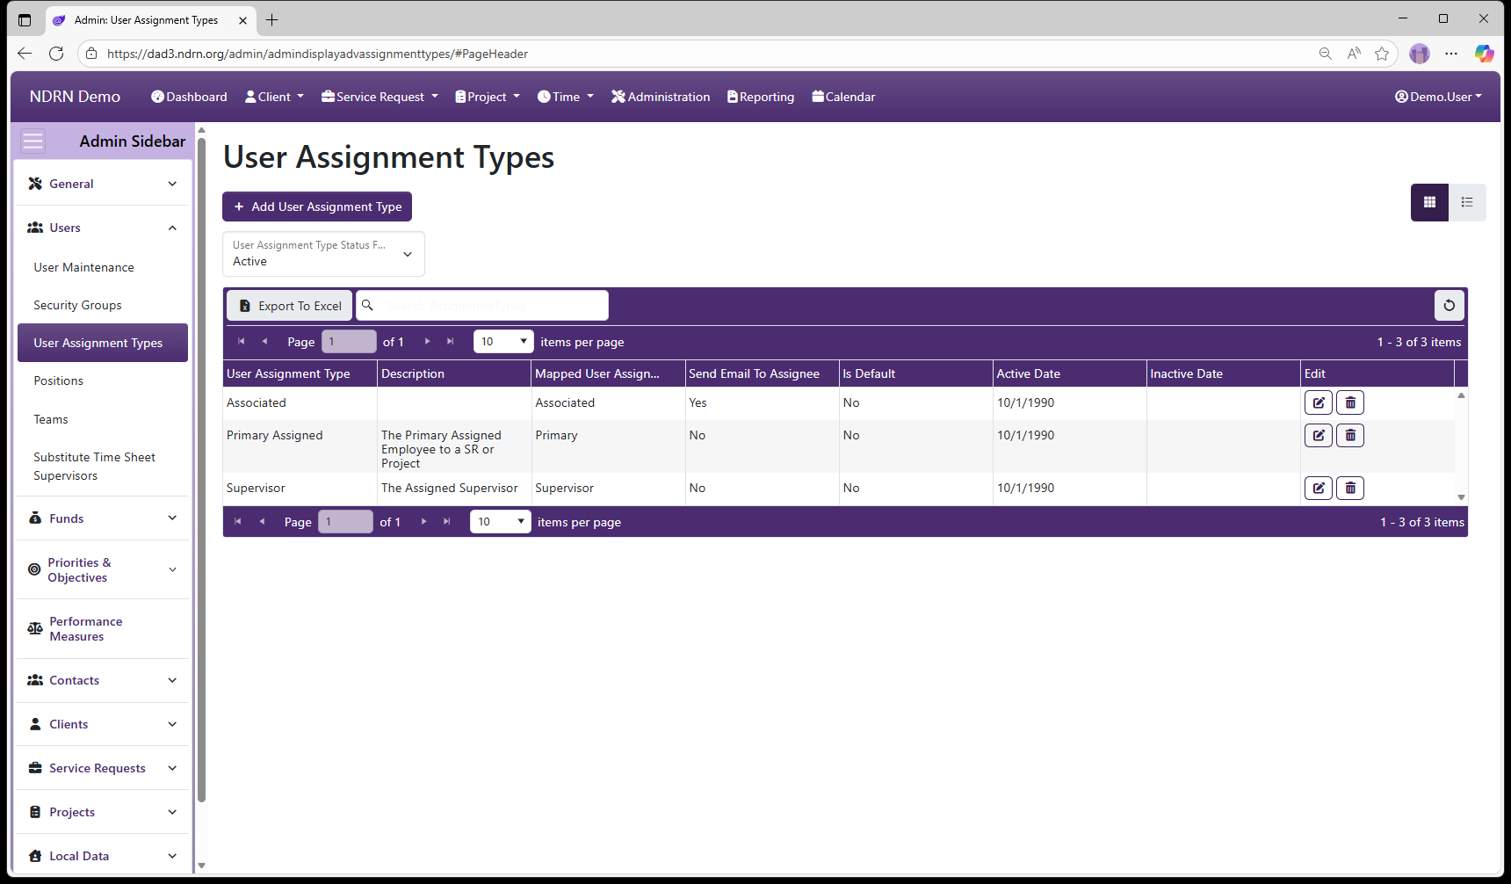This screenshot has width=1511, height=884.
Task: Expand the Clients sidebar section
Action: tap(102, 724)
